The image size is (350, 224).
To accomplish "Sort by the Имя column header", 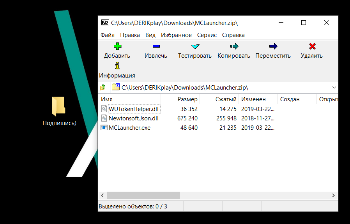I will 129,99.
